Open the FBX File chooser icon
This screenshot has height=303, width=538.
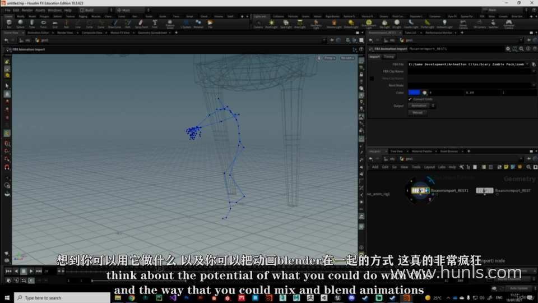tap(534, 64)
